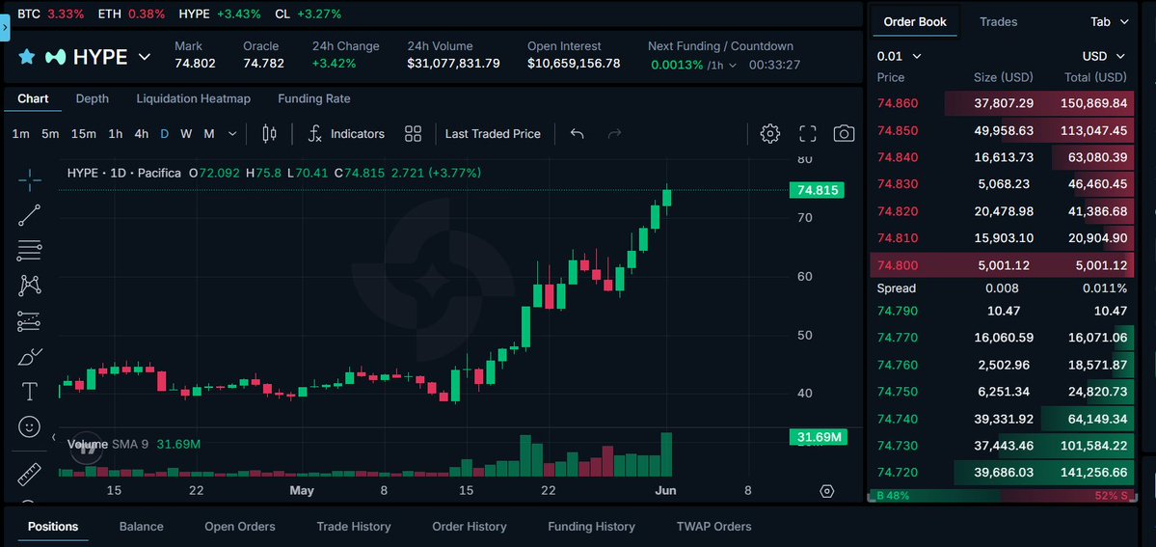Undo the last chart action
This screenshot has height=547, width=1156.
pos(578,133)
